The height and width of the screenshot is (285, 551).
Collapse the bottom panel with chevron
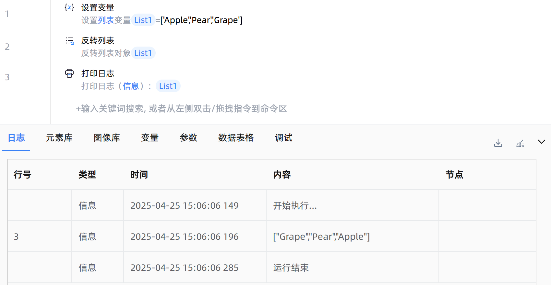coord(541,142)
